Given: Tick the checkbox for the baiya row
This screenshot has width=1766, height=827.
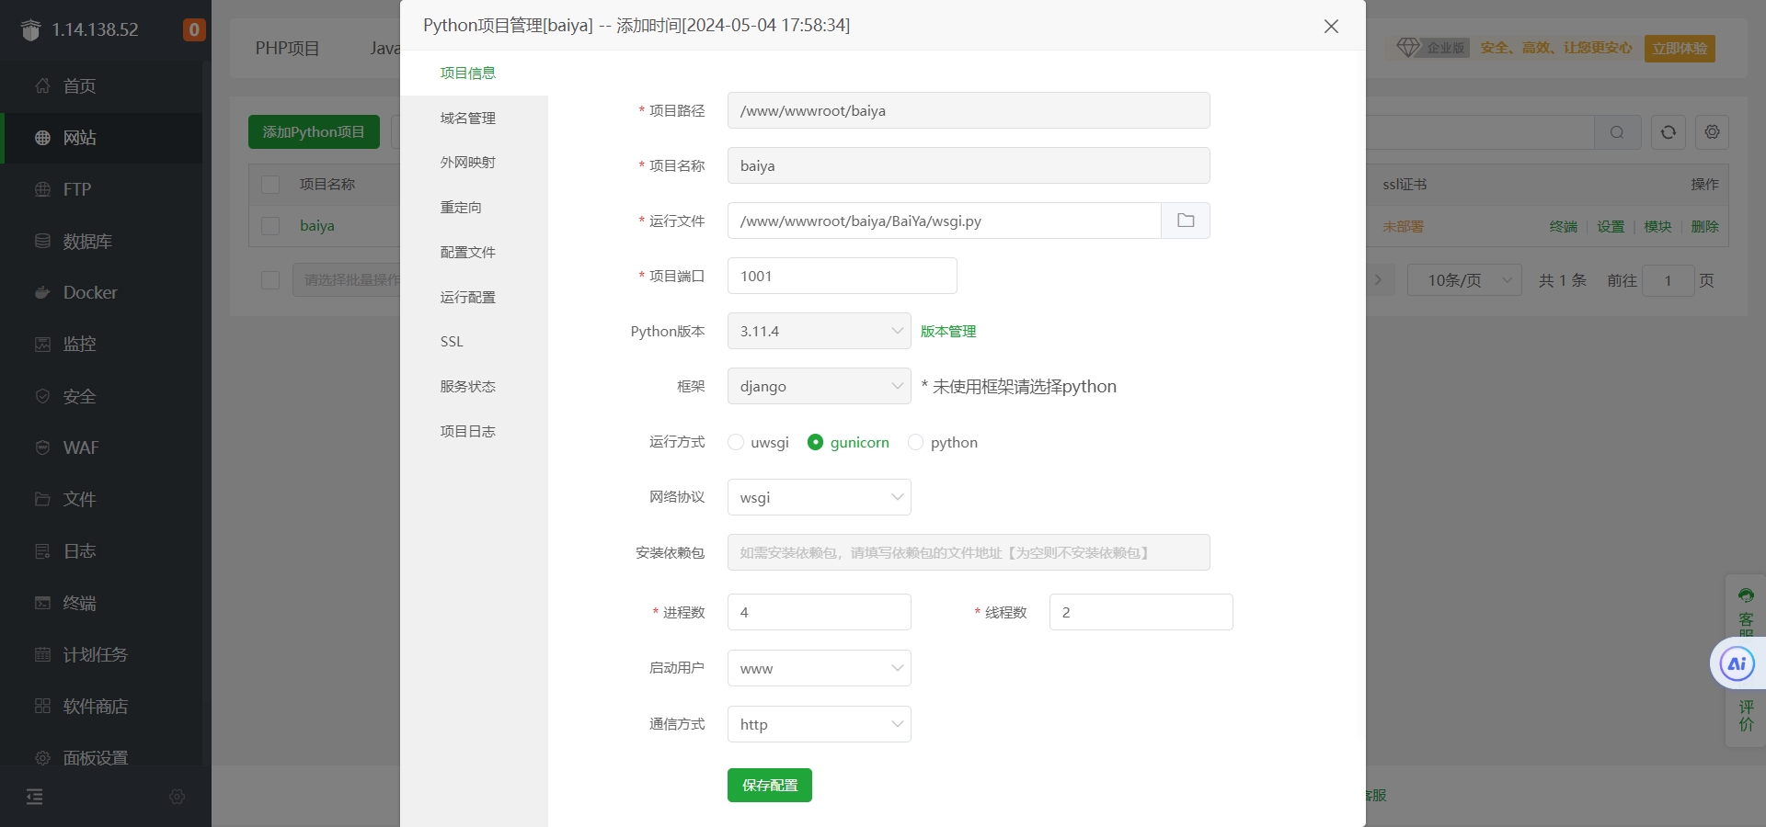Looking at the screenshot, I should tap(270, 226).
